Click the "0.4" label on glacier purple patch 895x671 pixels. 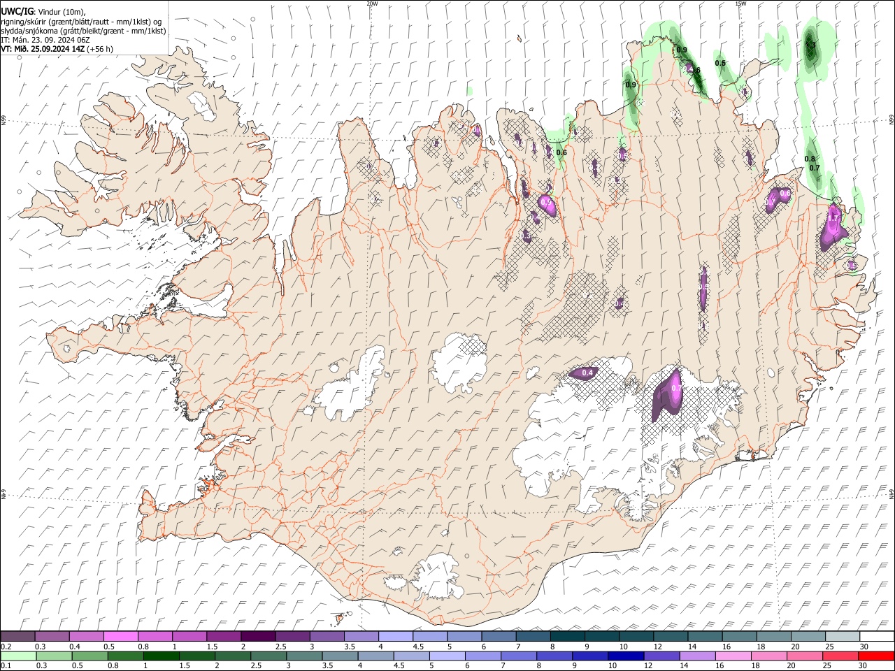587,373
